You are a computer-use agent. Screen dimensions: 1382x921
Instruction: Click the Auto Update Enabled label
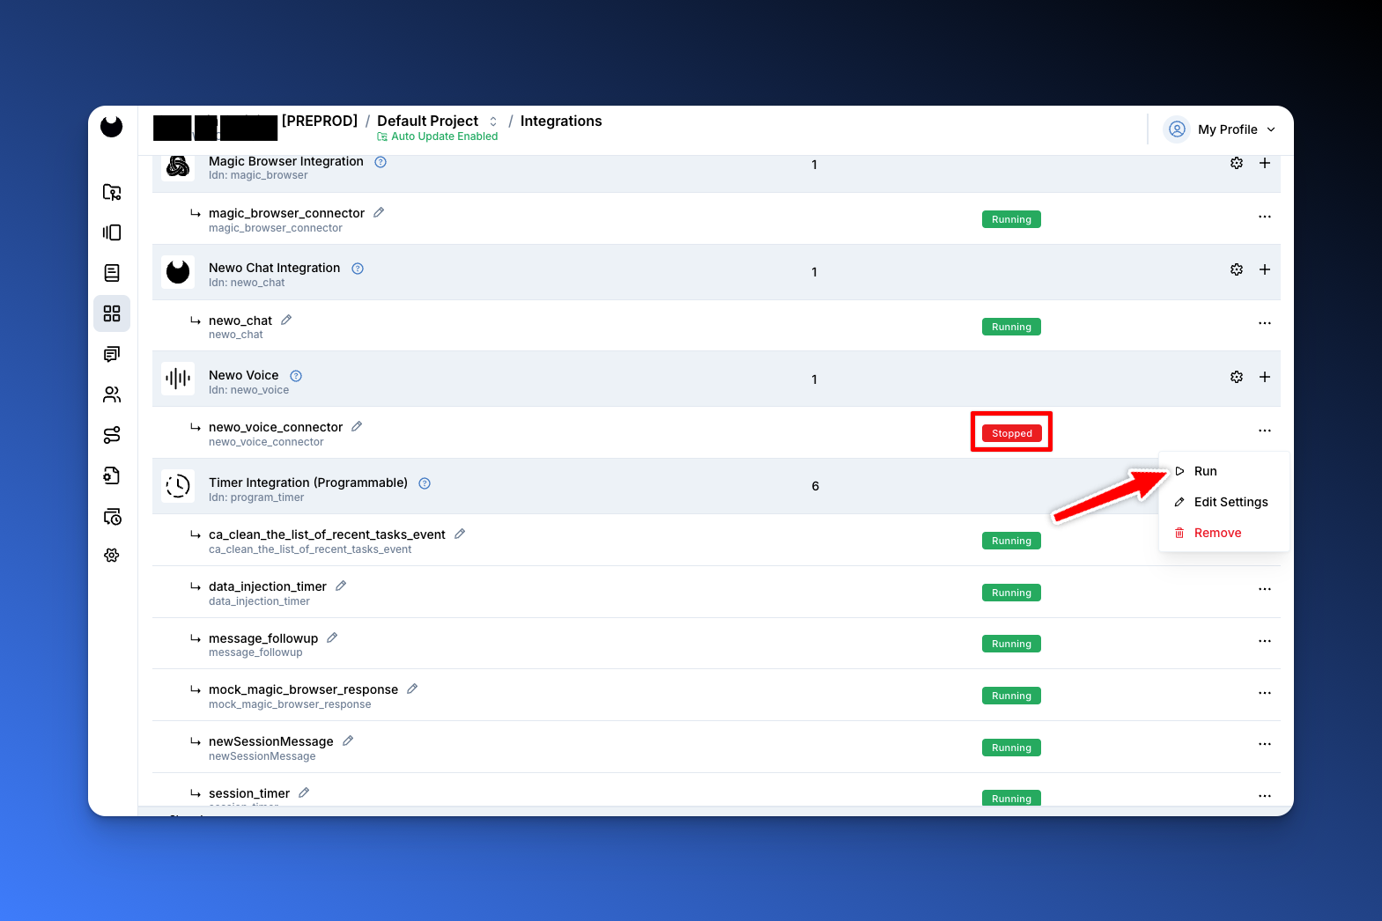coord(438,136)
